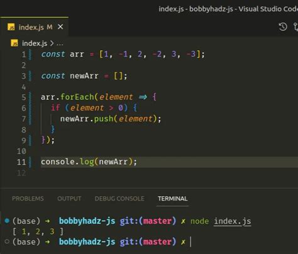The width and height of the screenshot is (298, 254).
Task: Click the hollow circle marker at the last prompt
Action: tap(7, 241)
